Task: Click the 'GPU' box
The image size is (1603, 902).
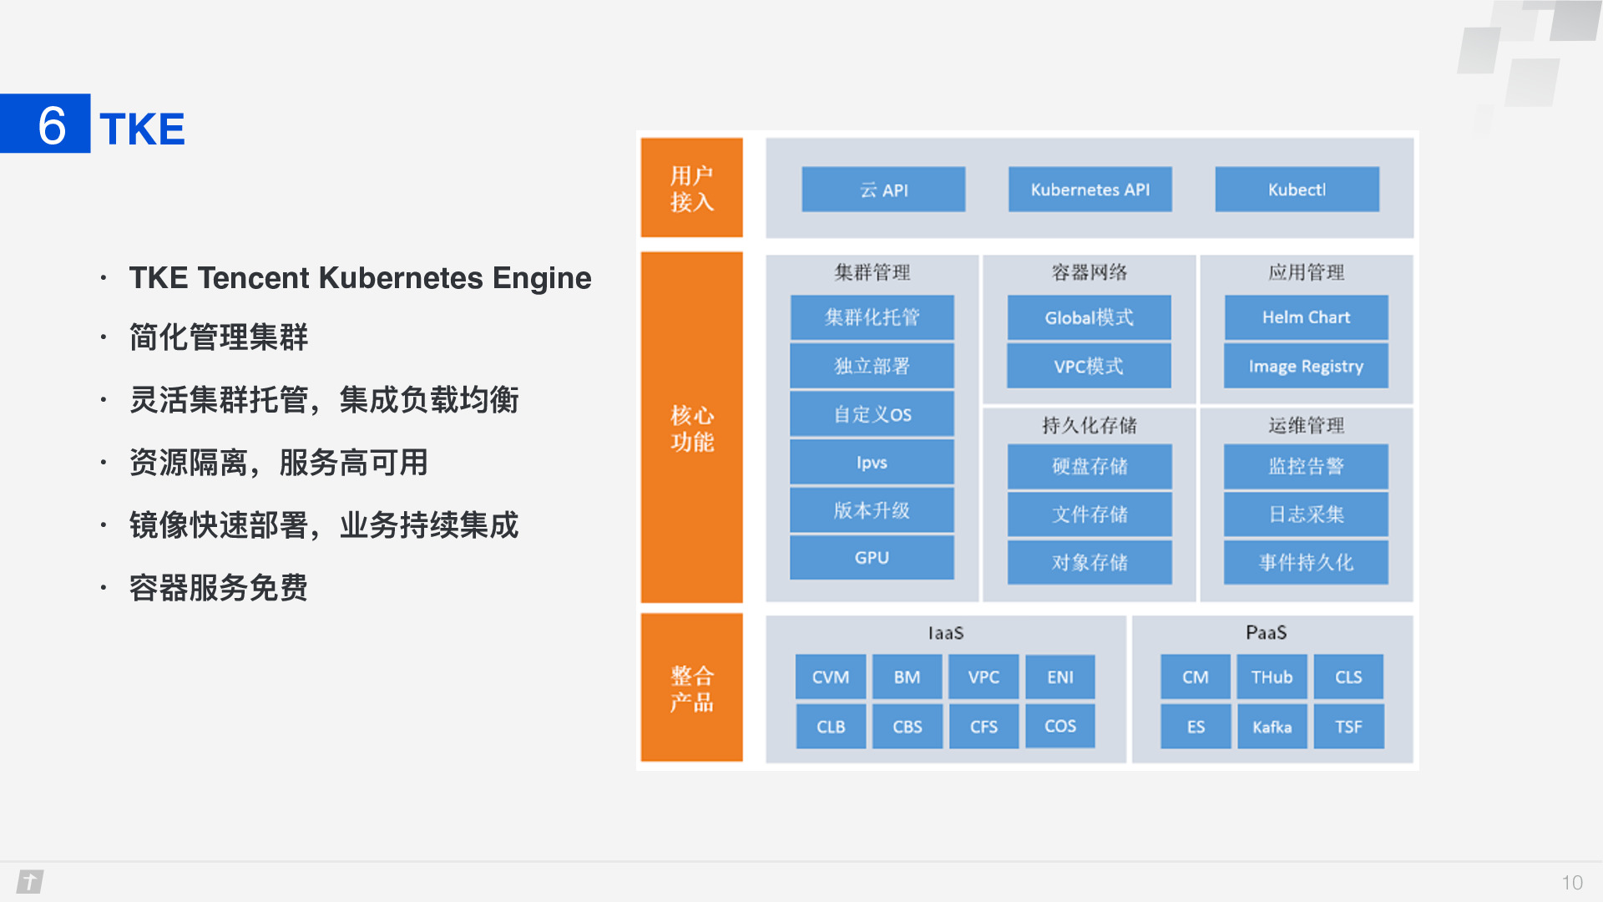Action: (x=872, y=558)
